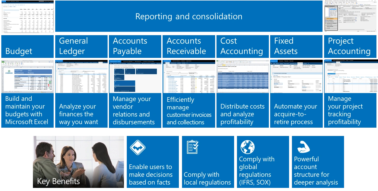Select 'Enable users to make decisions based on facts'
This screenshot has height=191, width=378.
[151, 175]
